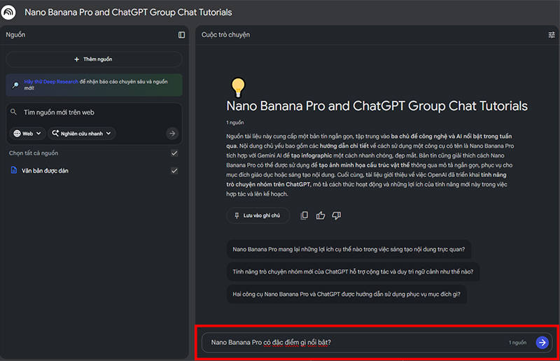Select the suggested question about Nano Banana benefits
Viewport: 560px width, 361px height.
click(x=349, y=248)
